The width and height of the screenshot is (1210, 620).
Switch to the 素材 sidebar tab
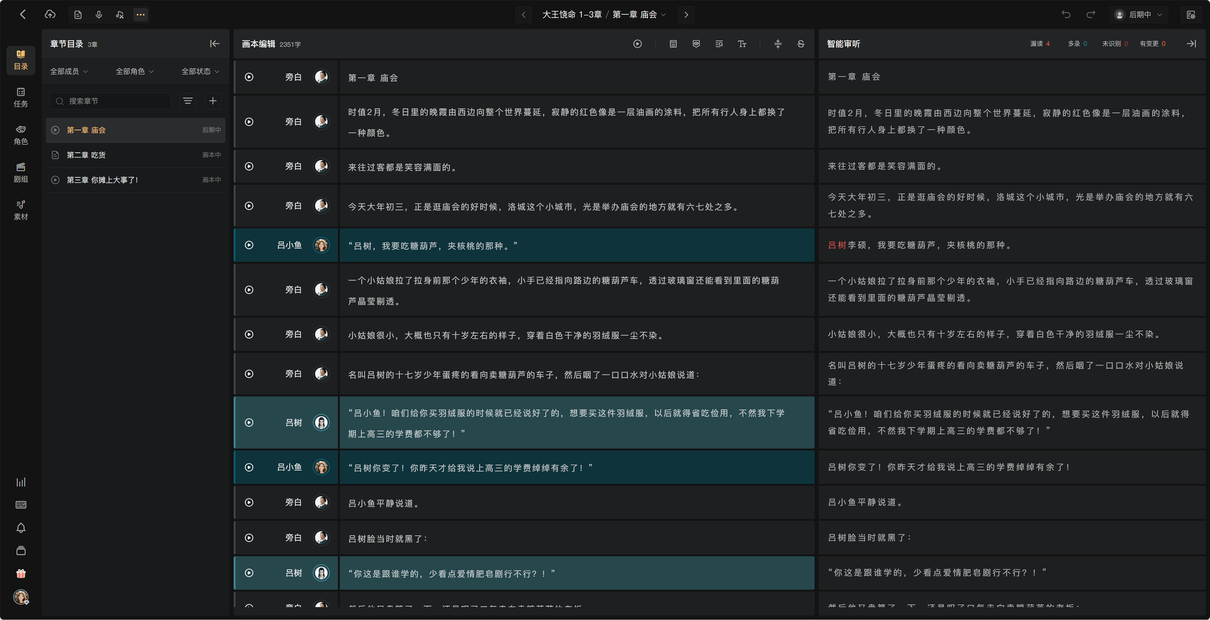[x=21, y=210]
